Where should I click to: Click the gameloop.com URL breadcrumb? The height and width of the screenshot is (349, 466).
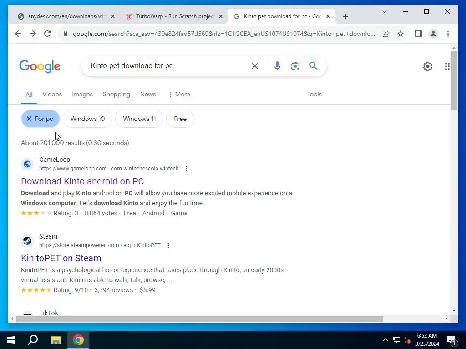point(109,169)
